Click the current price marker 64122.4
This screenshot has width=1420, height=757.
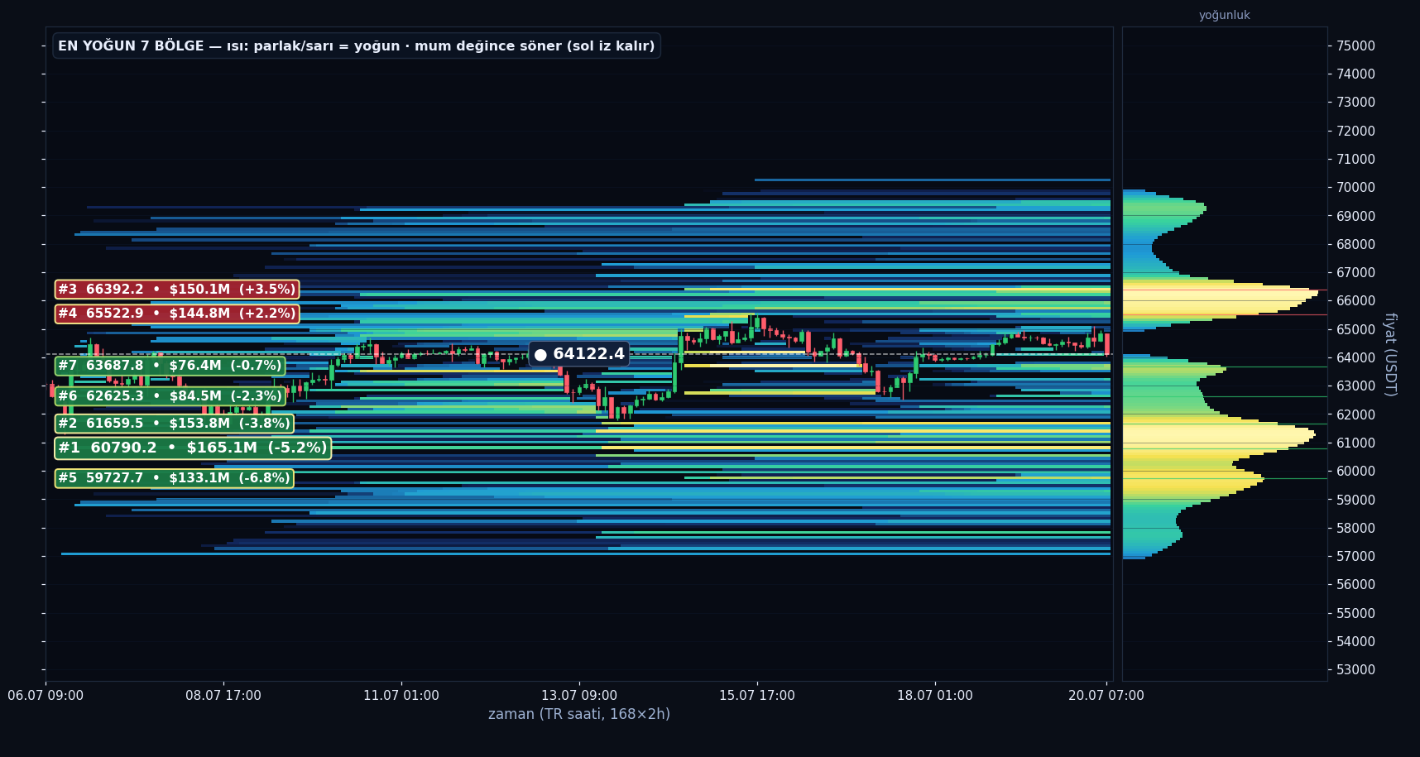[579, 354]
